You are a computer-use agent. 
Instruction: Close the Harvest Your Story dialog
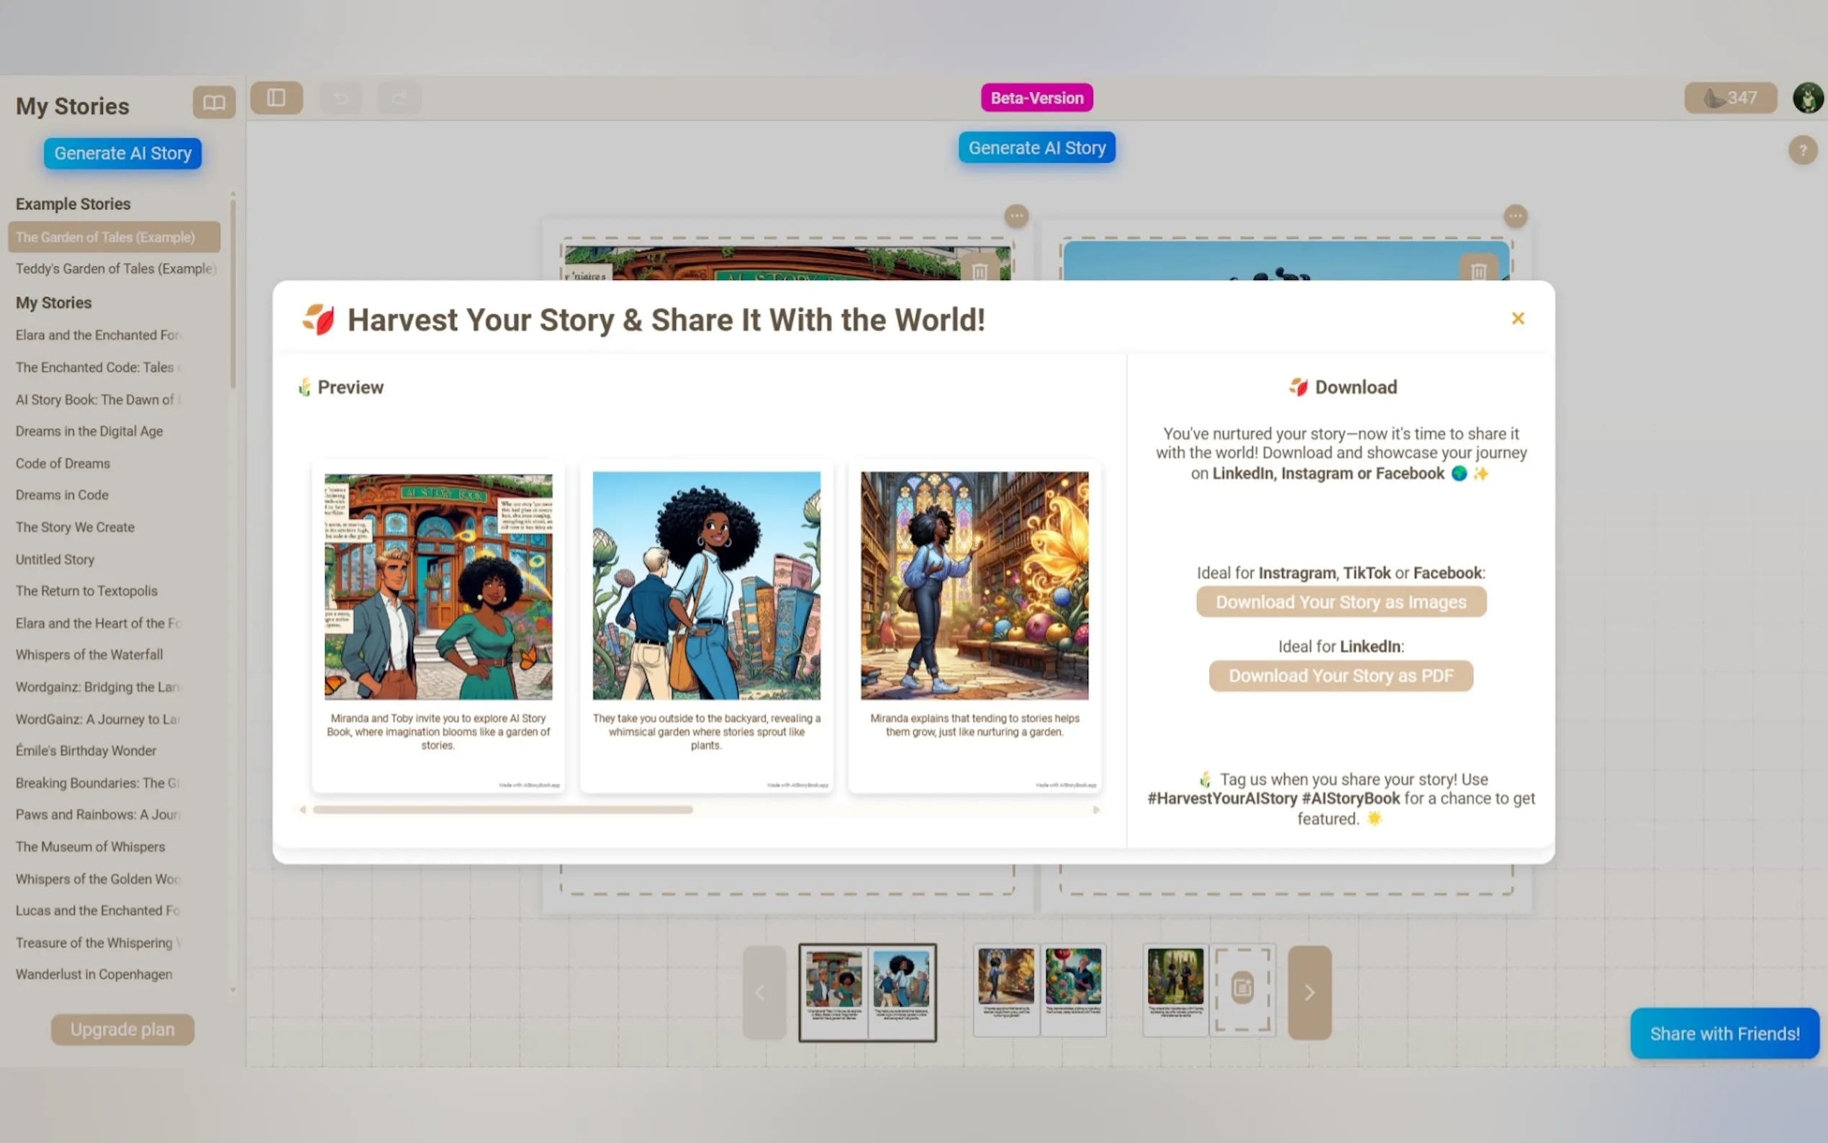(1517, 318)
